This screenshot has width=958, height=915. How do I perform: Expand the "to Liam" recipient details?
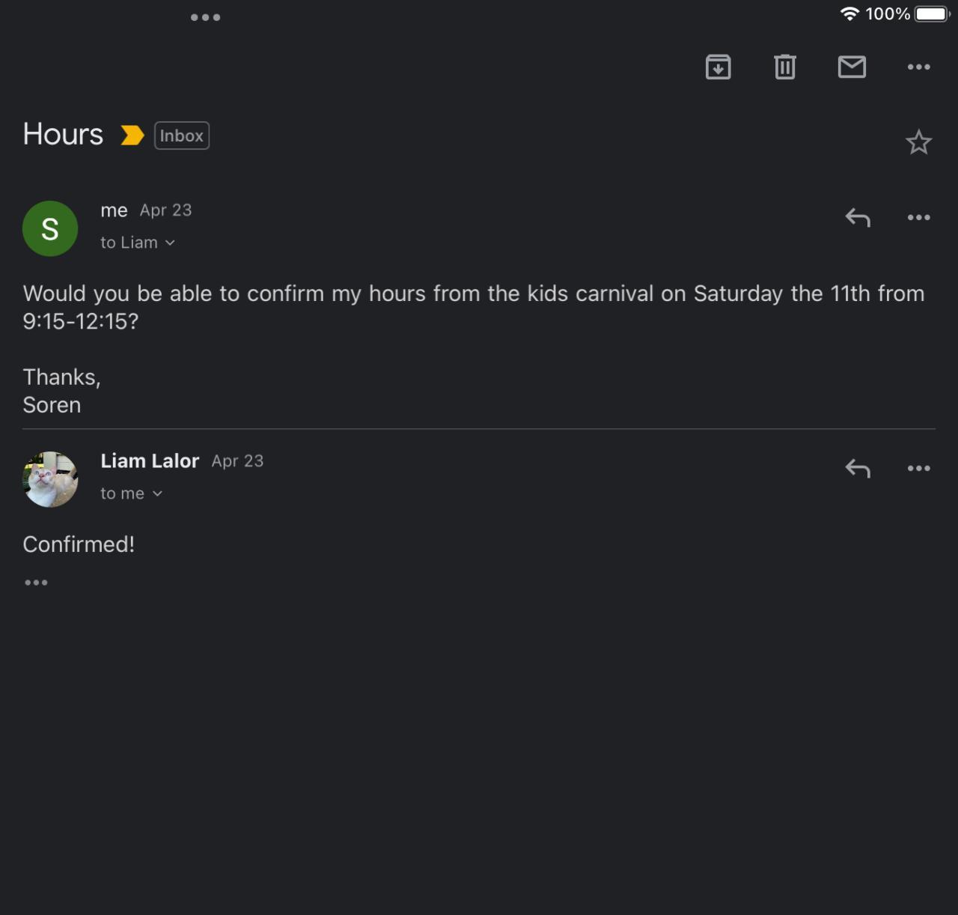point(138,243)
